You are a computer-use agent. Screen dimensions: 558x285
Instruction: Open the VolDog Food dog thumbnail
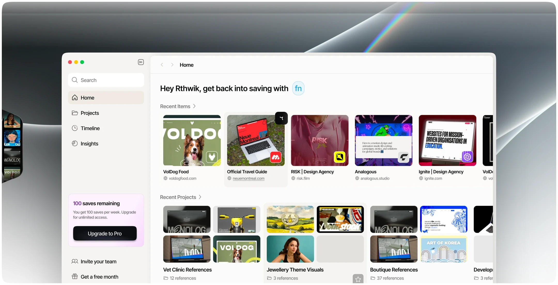tap(192, 140)
